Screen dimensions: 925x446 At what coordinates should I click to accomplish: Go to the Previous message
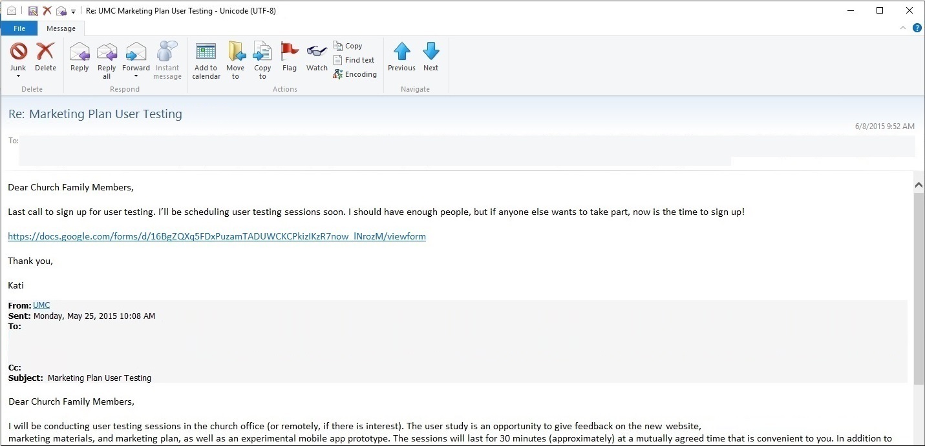(x=401, y=52)
